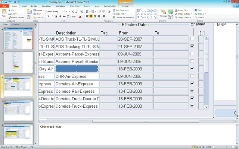Toggle bold formatting in Font group
Viewport: 239px width, 149px height.
click(x=48, y=16)
